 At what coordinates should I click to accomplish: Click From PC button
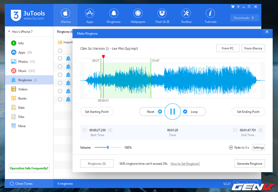tap(228, 48)
